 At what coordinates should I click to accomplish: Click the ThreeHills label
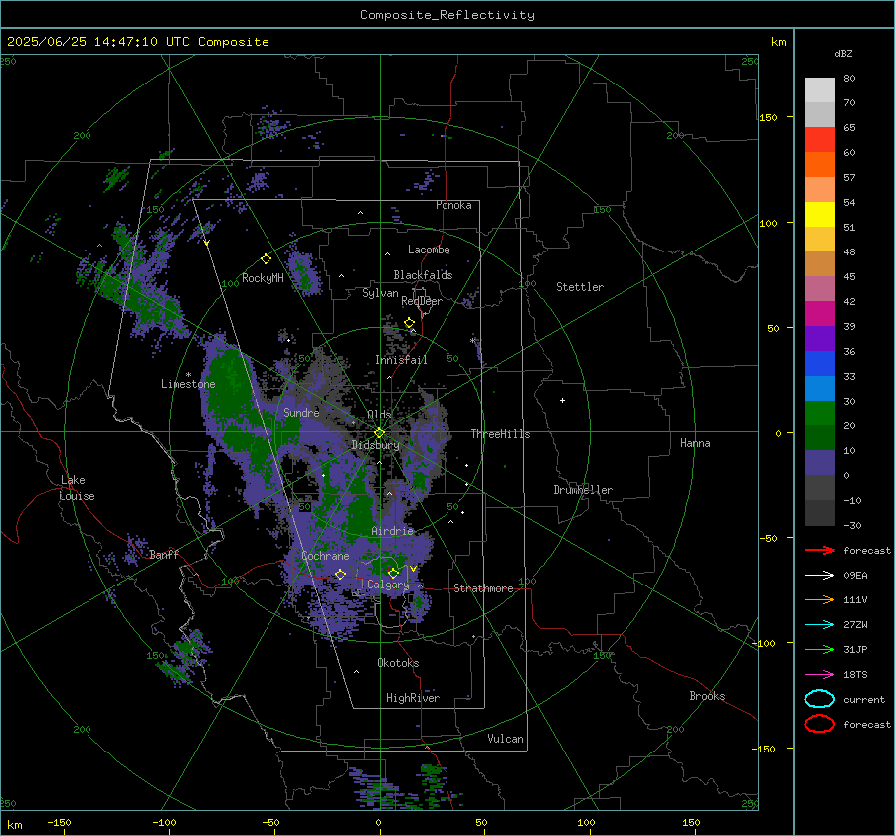click(x=500, y=434)
